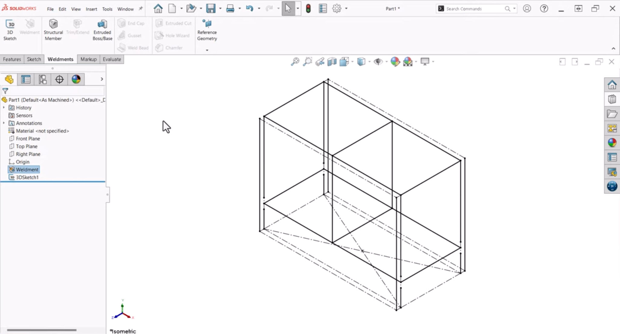Save the Part1 document
620x334 pixels.
(210, 8)
